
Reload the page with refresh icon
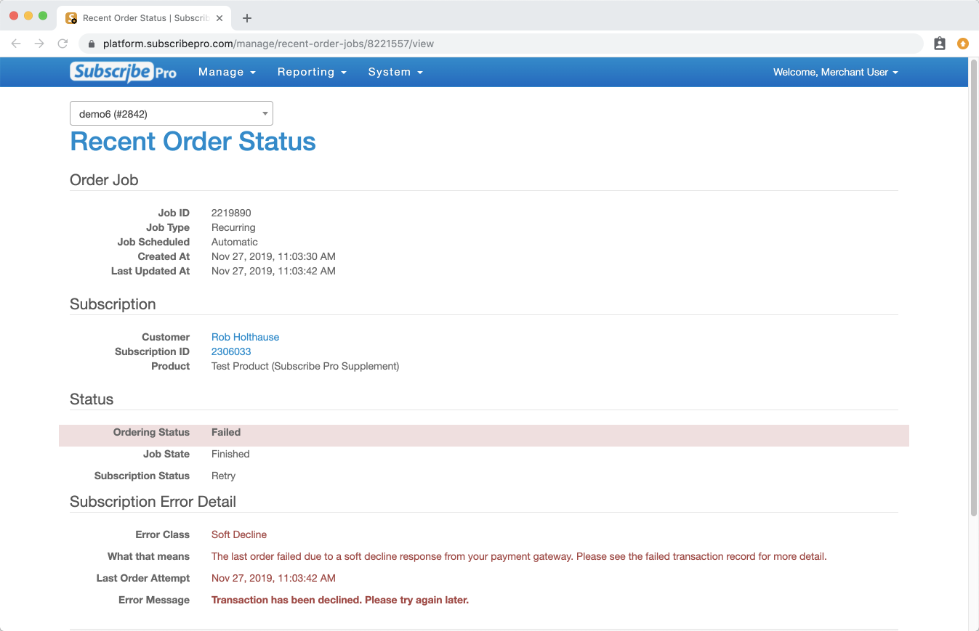(63, 44)
